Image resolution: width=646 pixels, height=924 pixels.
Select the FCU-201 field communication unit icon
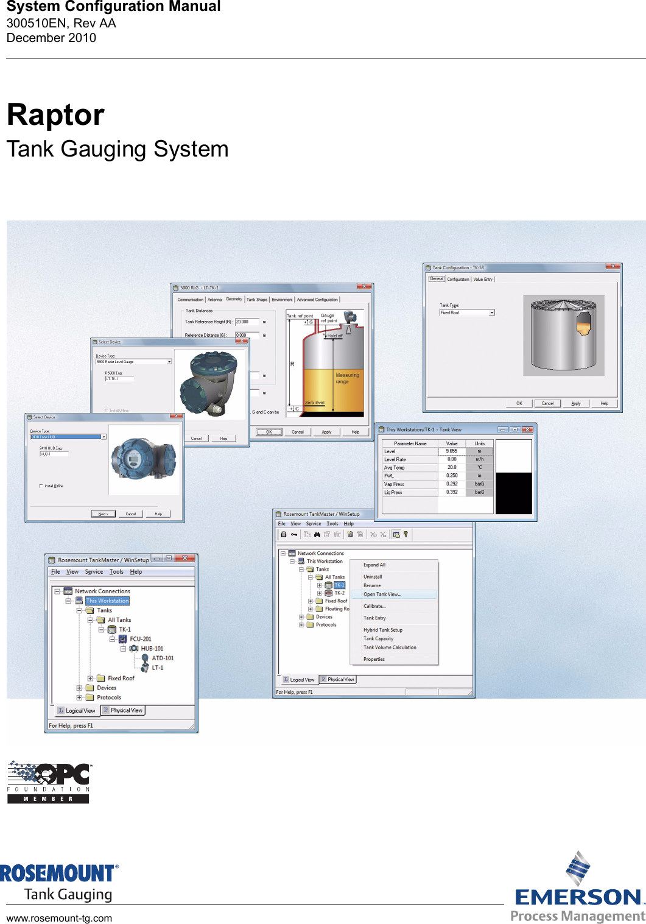122,639
